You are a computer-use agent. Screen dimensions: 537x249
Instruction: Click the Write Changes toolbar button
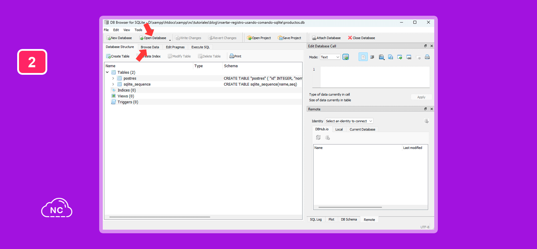(188, 38)
